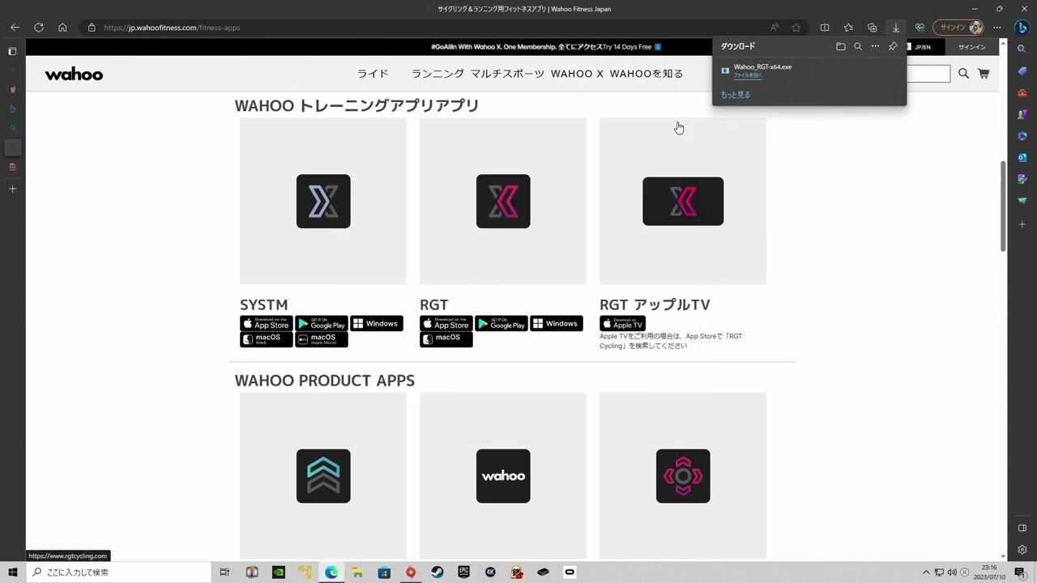This screenshot has width=1037, height=583.
Task: Click the Wahoo logo in header
Action: [x=74, y=74]
